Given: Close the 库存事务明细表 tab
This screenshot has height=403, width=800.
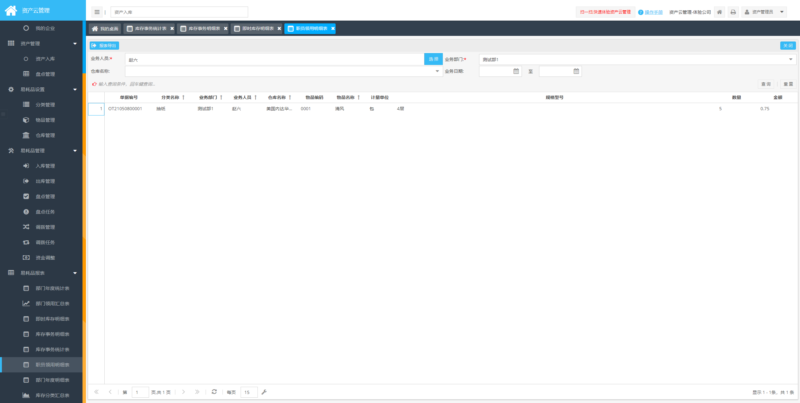Looking at the screenshot, I should click(226, 28).
